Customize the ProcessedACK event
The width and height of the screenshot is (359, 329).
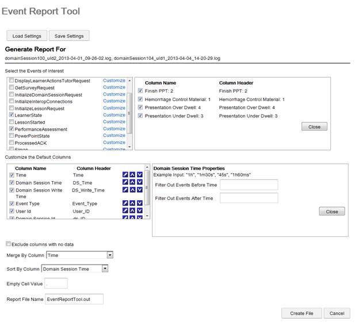(114, 142)
